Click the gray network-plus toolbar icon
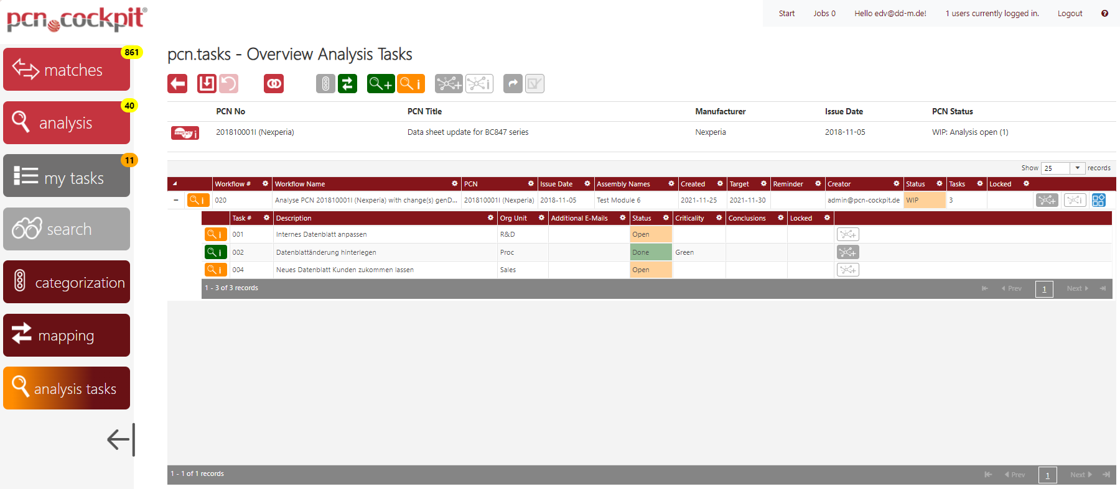Viewport: 1120px width, 489px height. [x=449, y=84]
